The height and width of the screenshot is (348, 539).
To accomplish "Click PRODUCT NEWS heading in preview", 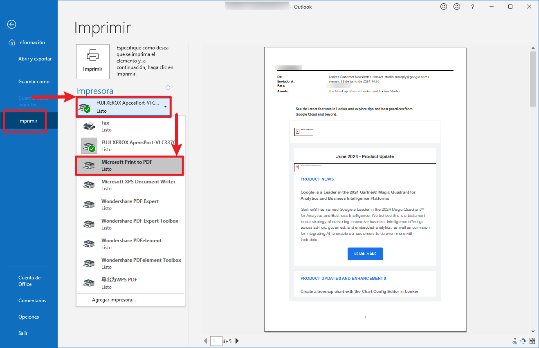I will 317,179.
